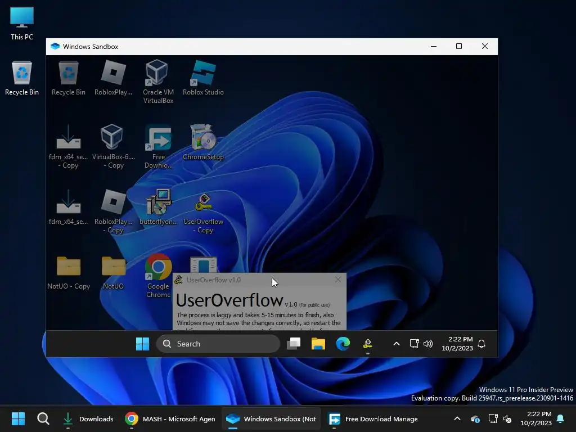Screen dimensions: 576x432
Task: Open the host taskbar Search icon
Action: tap(43, 418)
